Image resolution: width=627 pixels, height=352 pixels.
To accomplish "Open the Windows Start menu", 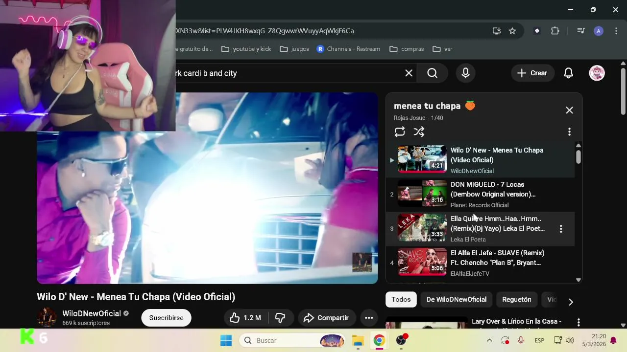I will coord(226,341).
